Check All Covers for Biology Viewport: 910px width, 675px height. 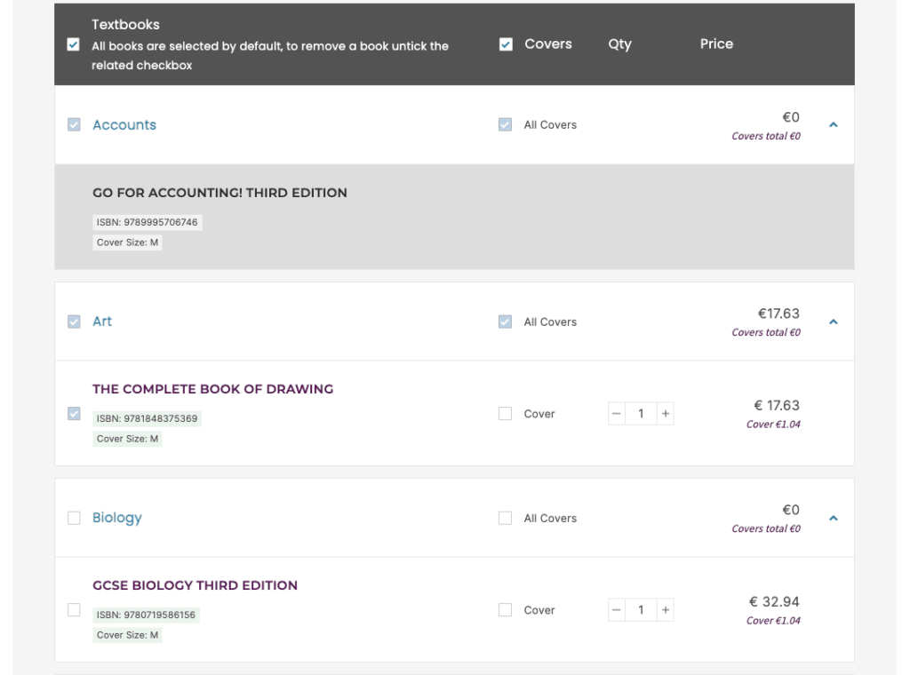(506, 518)
